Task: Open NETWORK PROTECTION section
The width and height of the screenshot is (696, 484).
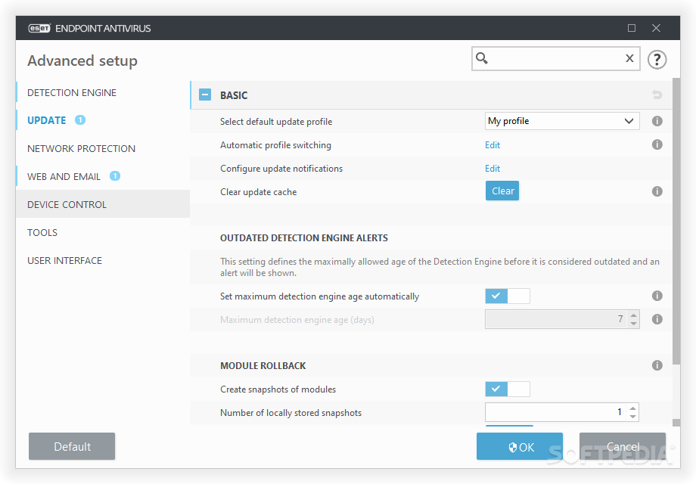Action: click(81, 149)
